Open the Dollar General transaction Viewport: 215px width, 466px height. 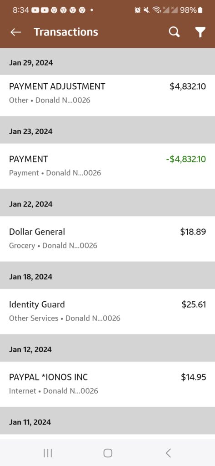107,238
